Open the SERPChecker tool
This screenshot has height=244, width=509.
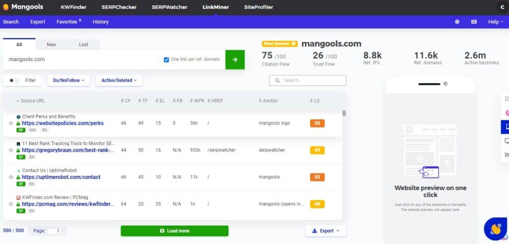pyautogui.click(x=119, y=7)
